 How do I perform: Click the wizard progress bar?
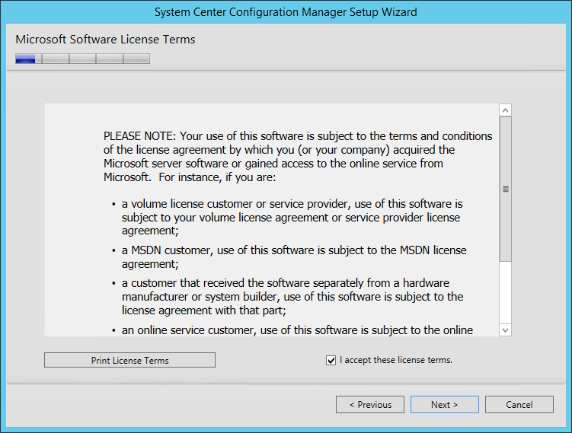coord(82,59)
